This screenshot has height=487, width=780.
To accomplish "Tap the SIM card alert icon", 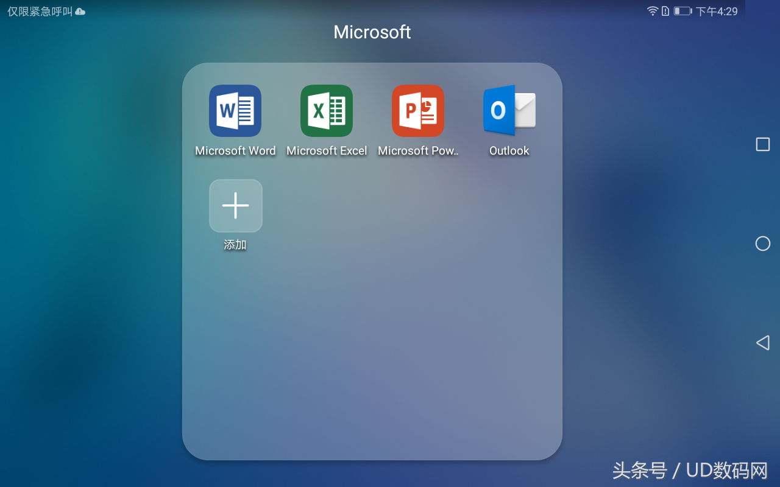I will [x=665, y=11].
